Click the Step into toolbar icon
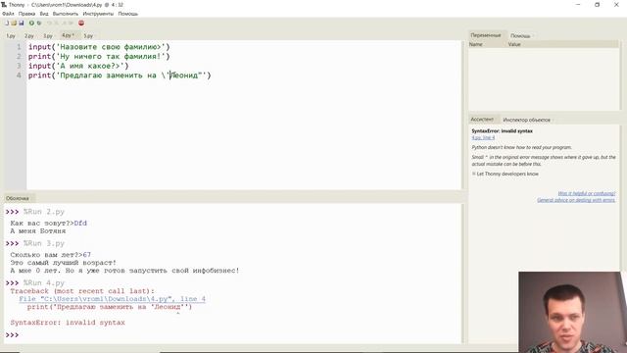Screen dimensions: 627x353 point(57,24)
